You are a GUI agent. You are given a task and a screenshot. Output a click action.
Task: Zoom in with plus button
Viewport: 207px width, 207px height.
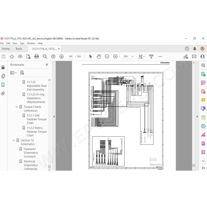115,56
